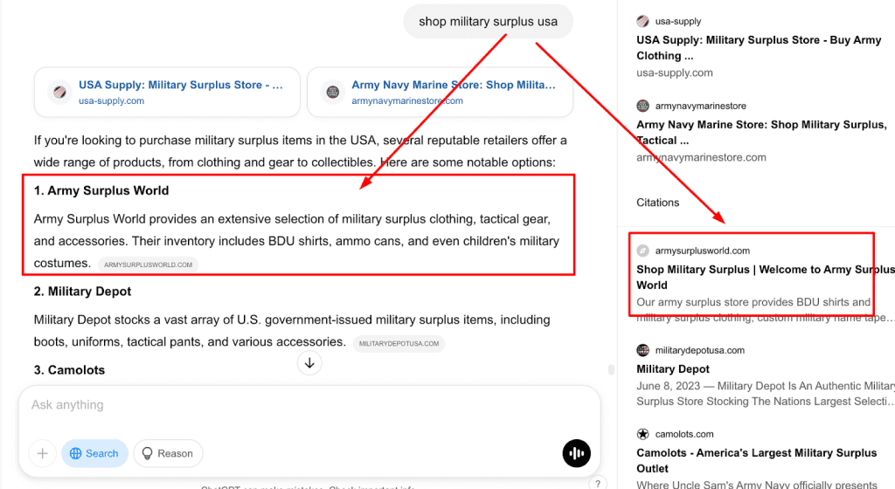Screen dimensions: 895x489
Task: Click the ARMYSURPLUSWORLD.COM citation chip
Action: coord(149,265)
